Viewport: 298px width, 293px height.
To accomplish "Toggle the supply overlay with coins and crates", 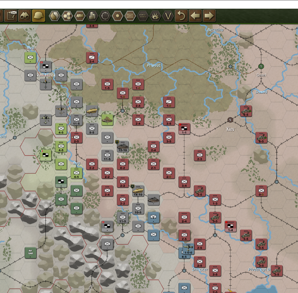I will 92,16.
